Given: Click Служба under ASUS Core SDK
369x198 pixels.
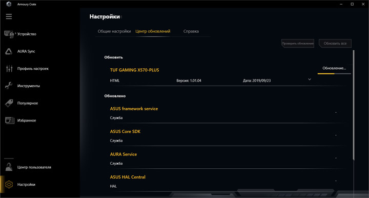Looking at the screenshot, I should (116, 141).
